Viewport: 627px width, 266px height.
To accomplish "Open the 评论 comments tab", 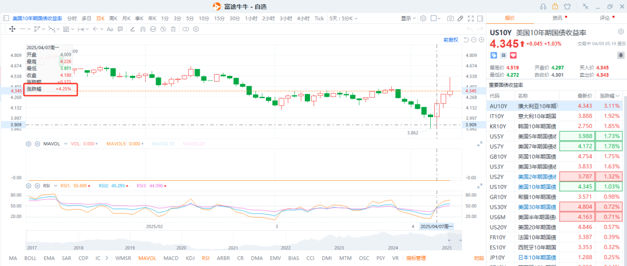I will pyautogui.click(x=604, y=18).
